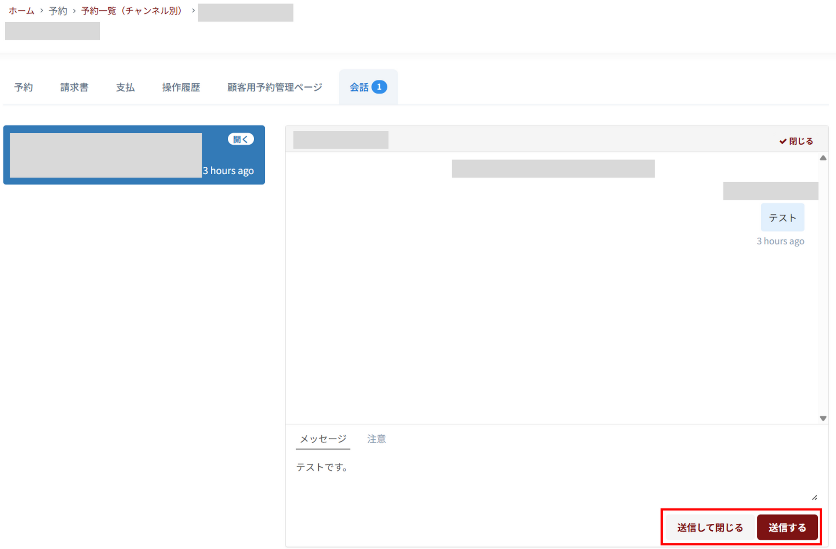This screenshot has width=836, height=549.
Task: Open the 予約 breadcrumb link
Action: pos(58,11)
